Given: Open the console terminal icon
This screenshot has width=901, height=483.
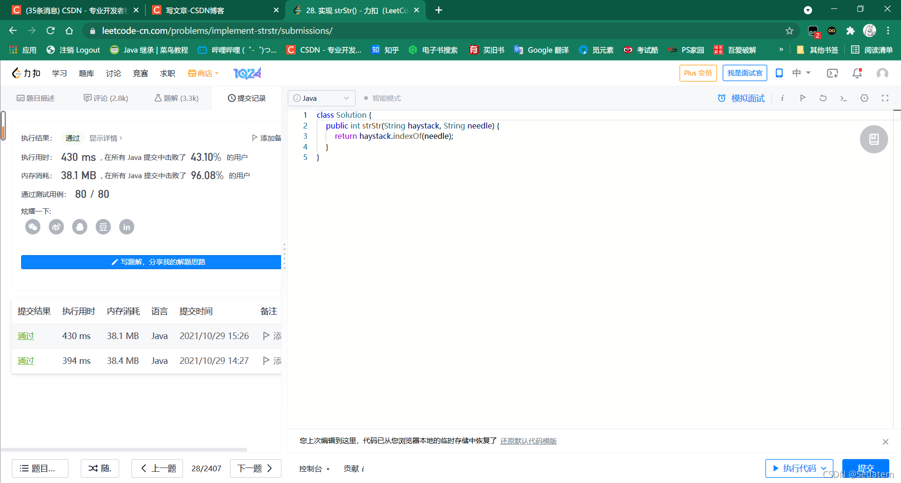Looking at the screenshot, I should 844,98.
